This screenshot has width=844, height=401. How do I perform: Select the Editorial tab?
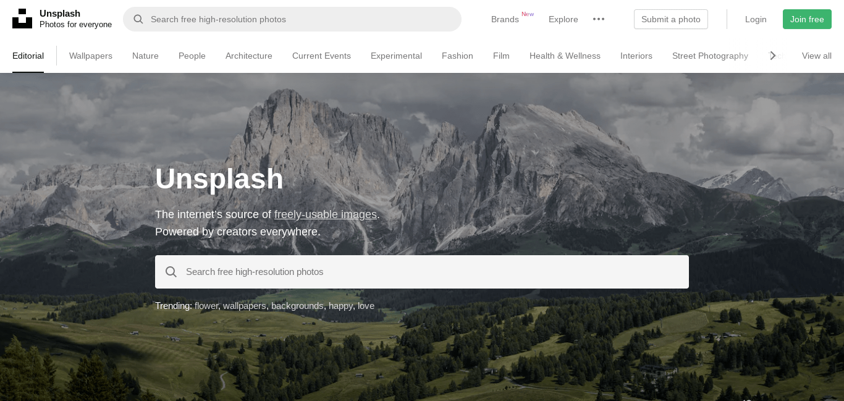28,56
